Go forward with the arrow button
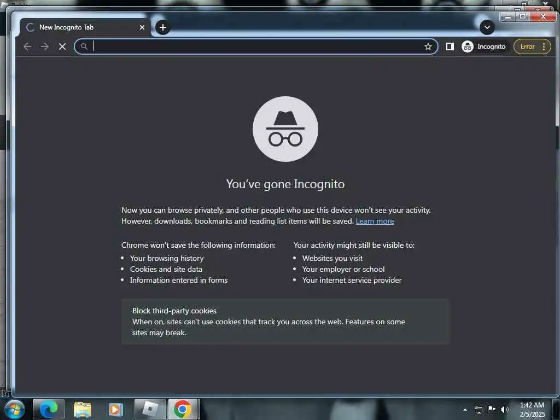 pos(45,46)
